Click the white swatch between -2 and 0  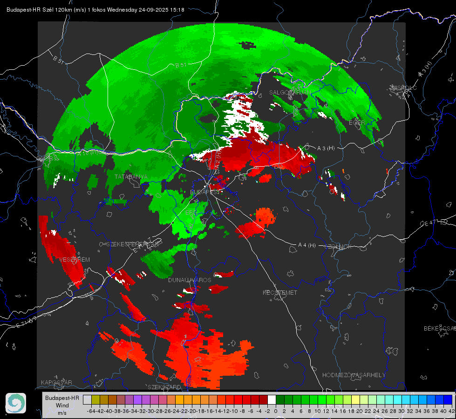coord(272,399)
